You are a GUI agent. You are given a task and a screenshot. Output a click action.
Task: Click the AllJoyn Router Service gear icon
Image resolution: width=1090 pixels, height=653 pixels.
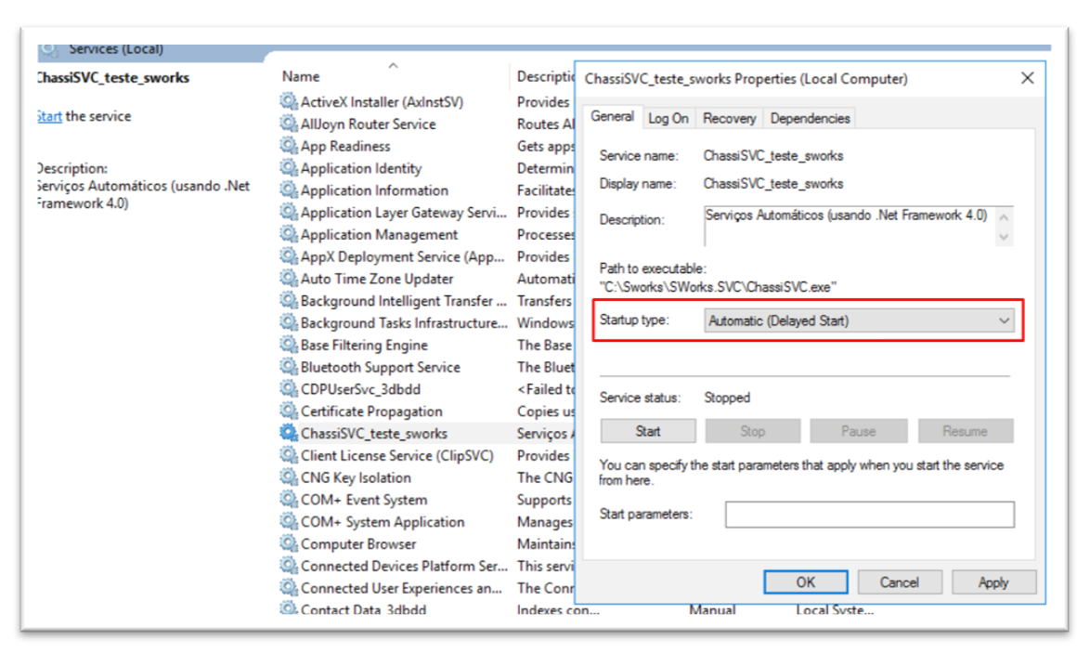click(289, 124)
